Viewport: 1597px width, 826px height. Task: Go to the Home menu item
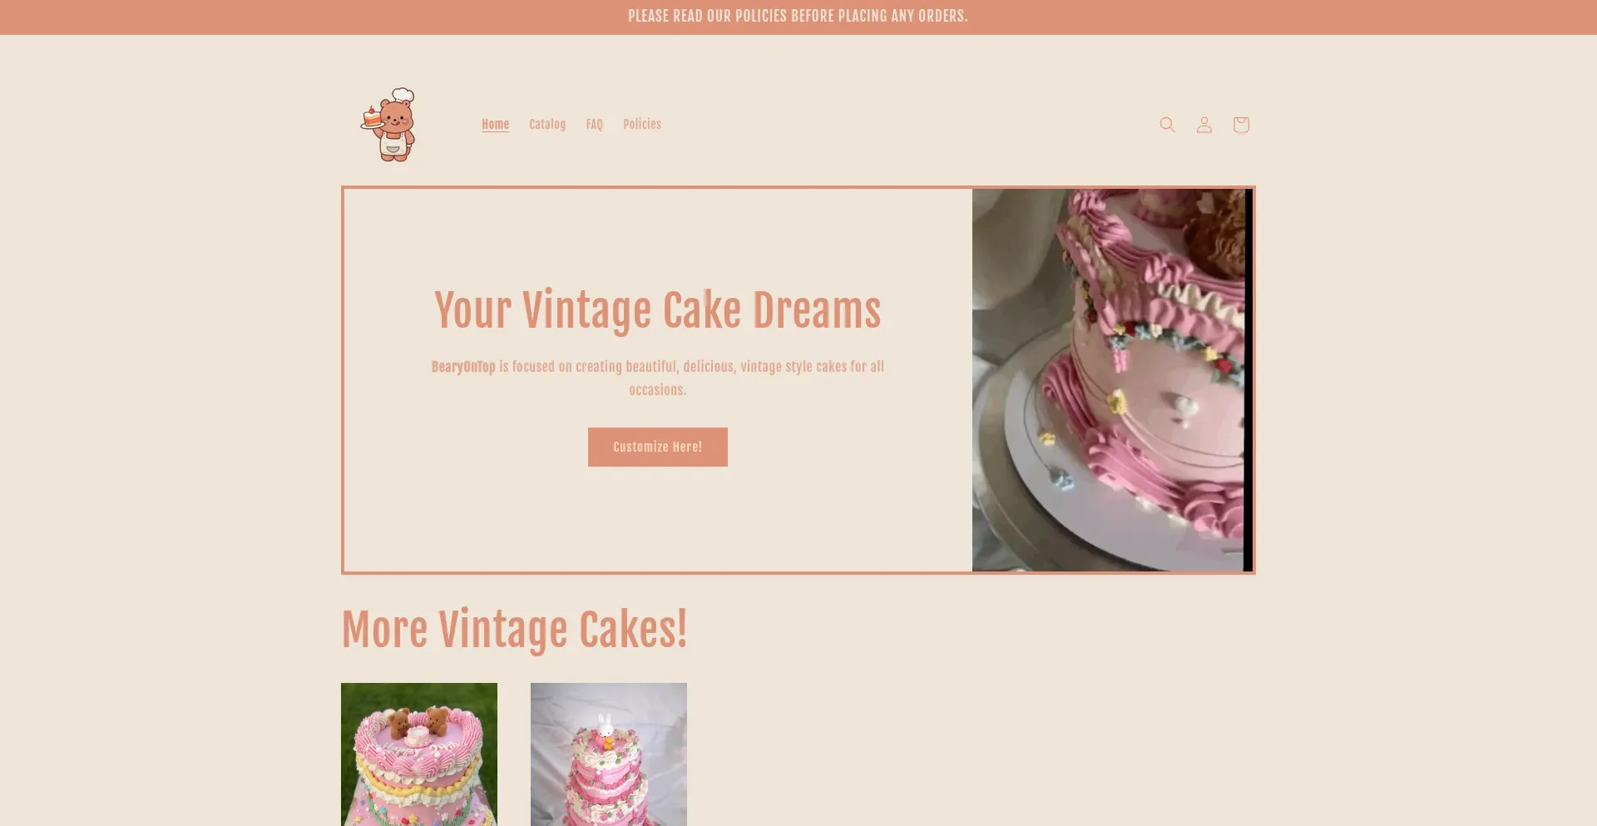495,124
